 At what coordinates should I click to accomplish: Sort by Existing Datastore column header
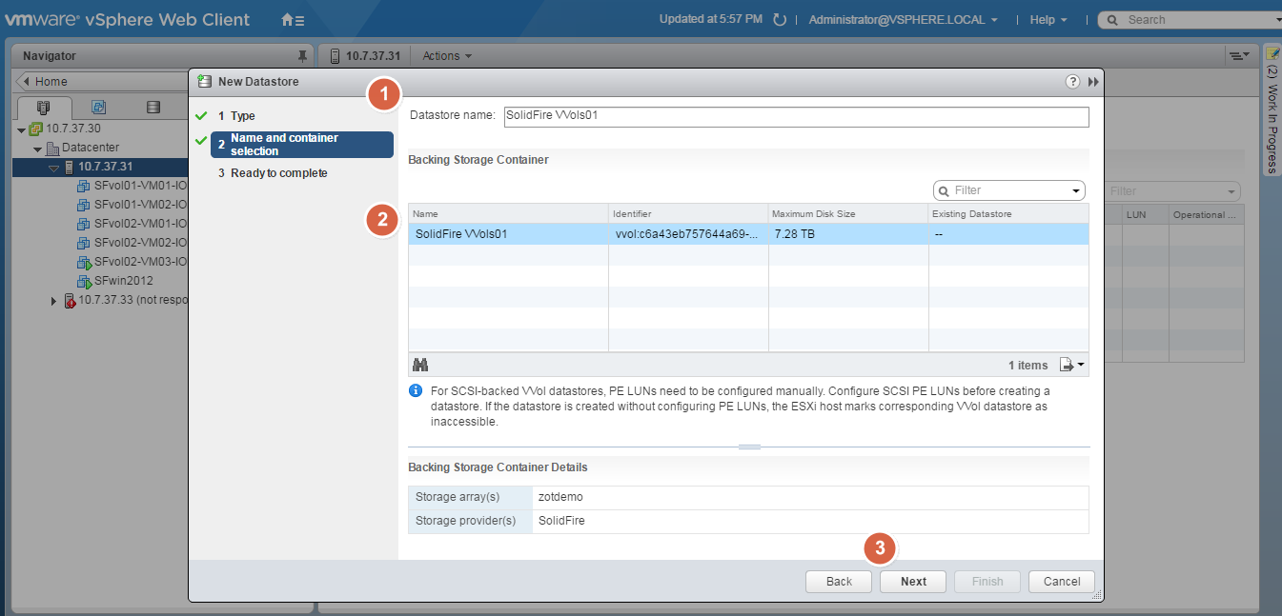tap(1008, 214)
